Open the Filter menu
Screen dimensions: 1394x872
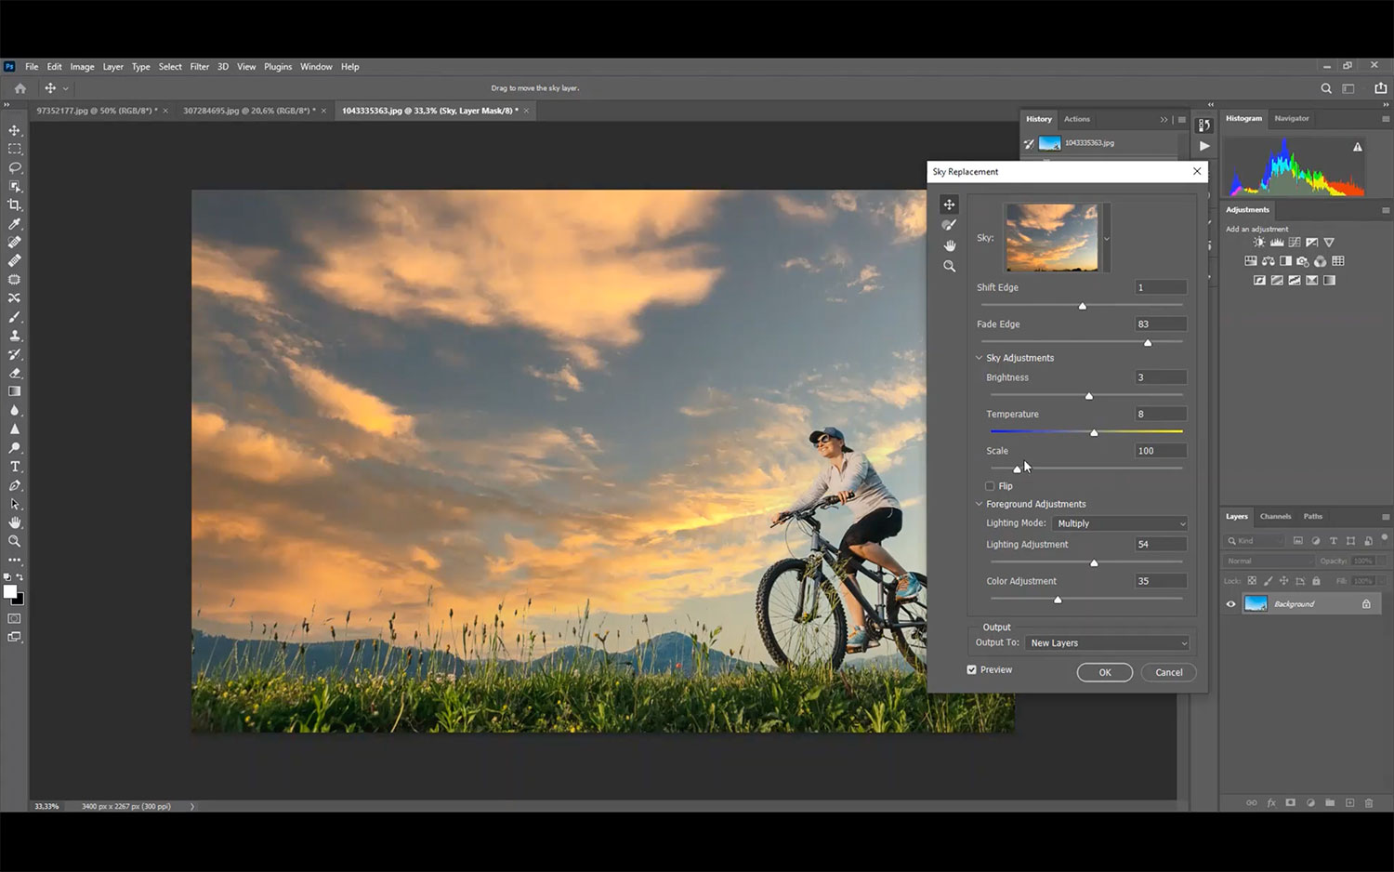coord(199,67)
